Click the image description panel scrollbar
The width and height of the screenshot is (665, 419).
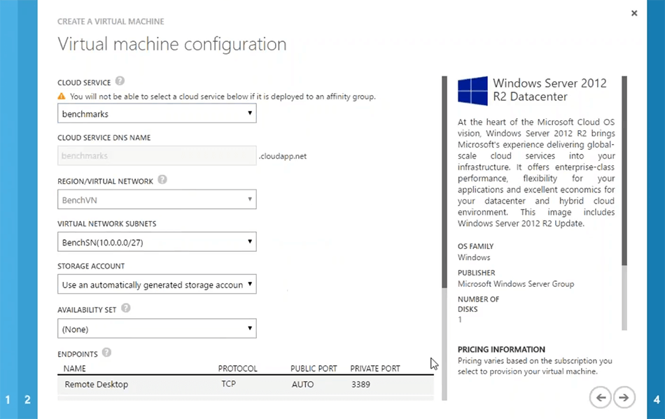click(624, 204)
